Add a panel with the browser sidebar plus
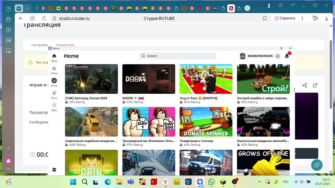 8,148
